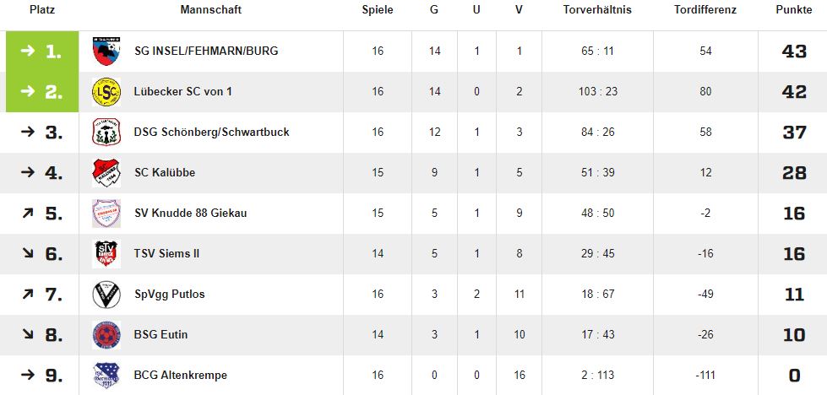Open the BCG Altenkrempe team link
Viewport: 827px width, 395px height.
tap(181, 375)
